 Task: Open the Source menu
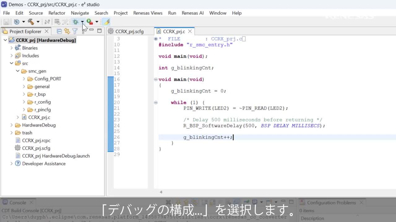36,13
